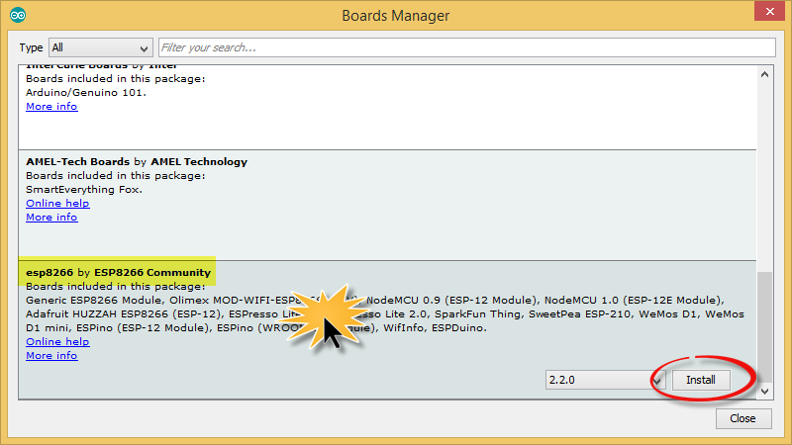Click the scrollbar down arrow
Screen dimensions: 792x445
[764, 391]
